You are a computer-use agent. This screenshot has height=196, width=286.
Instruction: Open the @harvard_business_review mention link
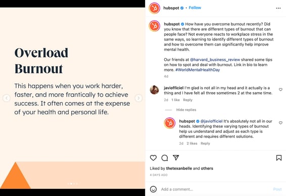pyautogui.click(x=215, y=60)
